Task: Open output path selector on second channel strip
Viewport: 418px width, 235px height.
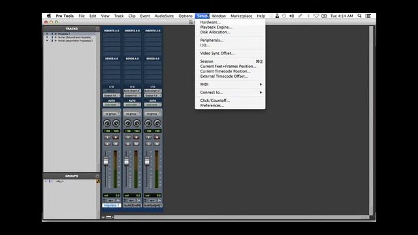Action: (132, 95)
